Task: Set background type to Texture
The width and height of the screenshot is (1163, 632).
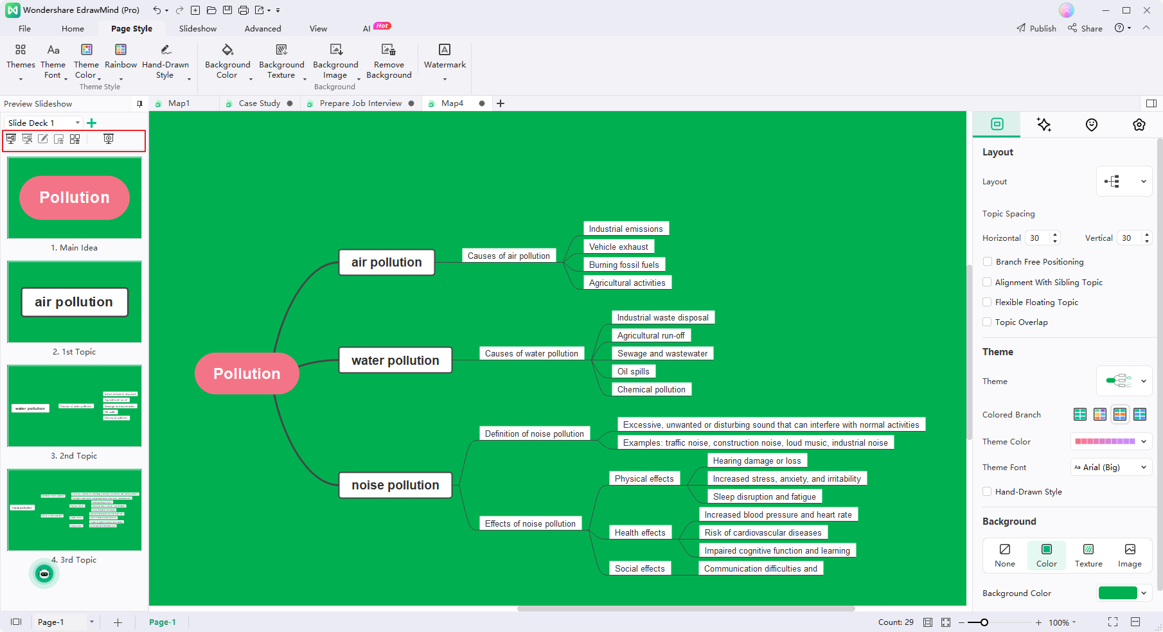Action: 1088,556
